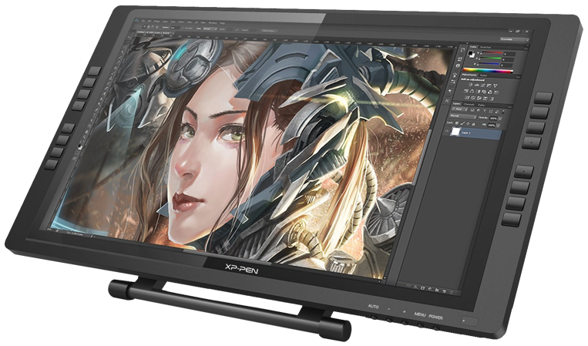Hide Layer 1 with its eye icon
The height and width of the screenshot is (346, 588).
click(x=447, y=131)
